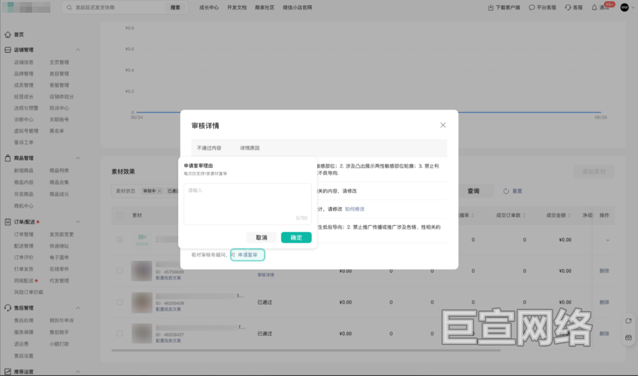Click 删除 for row ID 46209427

[x=604, y=334]
